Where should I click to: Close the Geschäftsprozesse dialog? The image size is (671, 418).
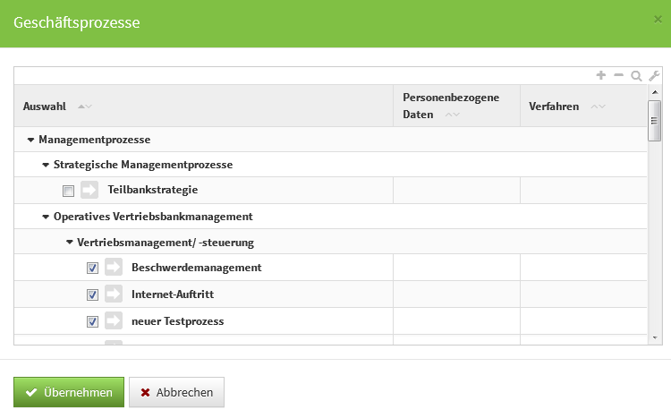click(658, 20)
